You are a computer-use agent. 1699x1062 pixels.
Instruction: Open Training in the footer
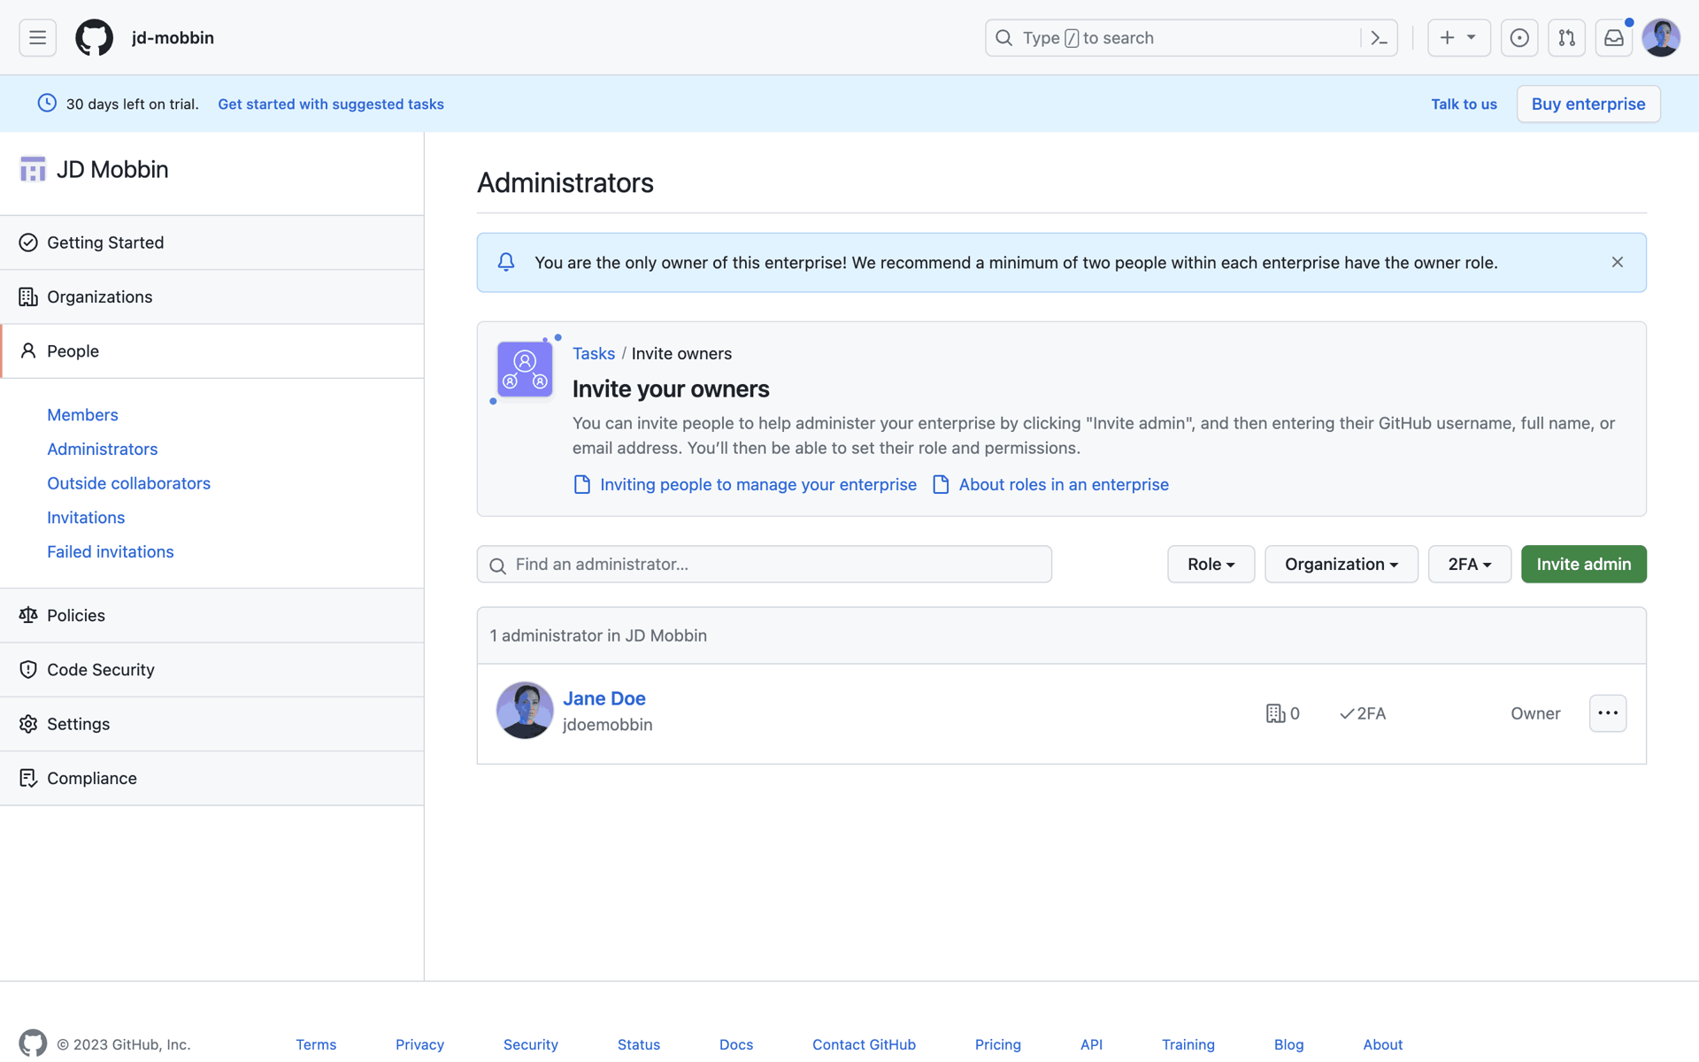tap(1188, 1044)
